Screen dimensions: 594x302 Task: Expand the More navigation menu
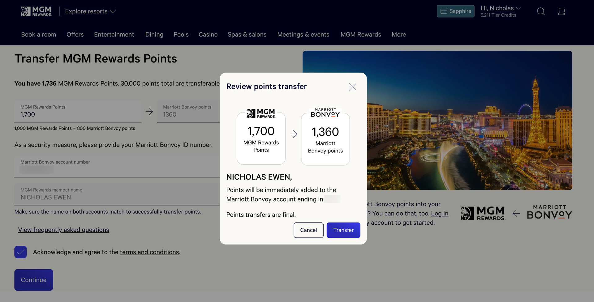pos(398,34)
